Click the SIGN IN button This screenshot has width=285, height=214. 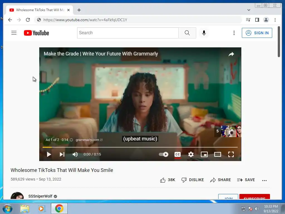click(257, 33)
